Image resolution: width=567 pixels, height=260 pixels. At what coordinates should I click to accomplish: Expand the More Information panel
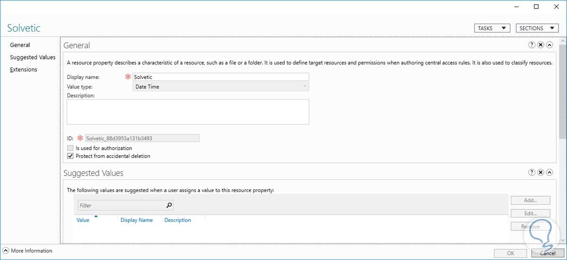[6, 251]
